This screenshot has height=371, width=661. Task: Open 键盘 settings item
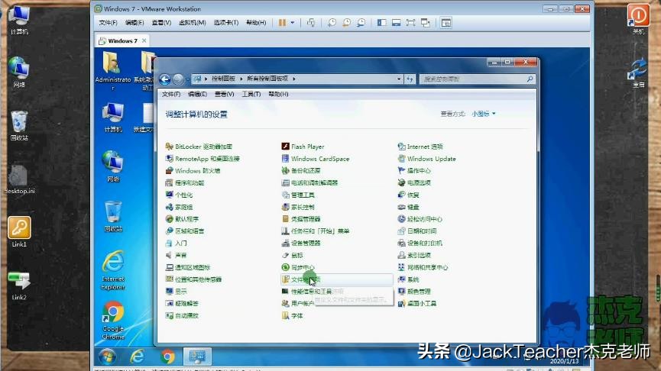409,207
